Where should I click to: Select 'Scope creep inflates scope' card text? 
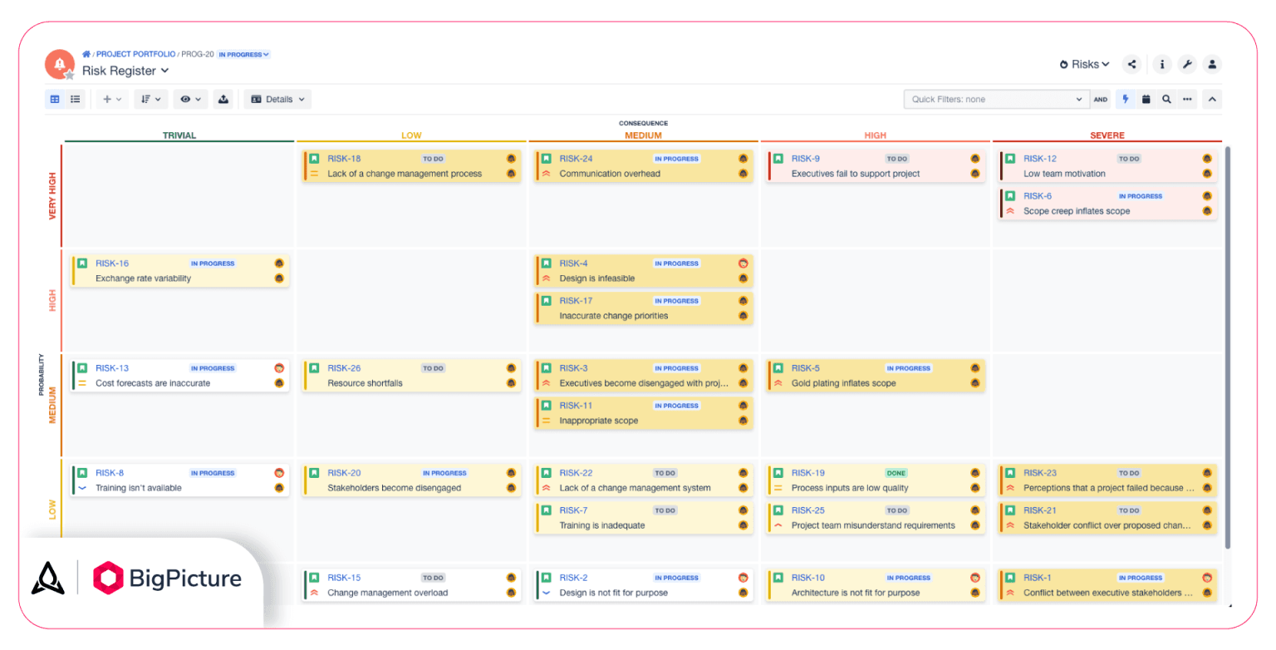tap(1077, 211)
